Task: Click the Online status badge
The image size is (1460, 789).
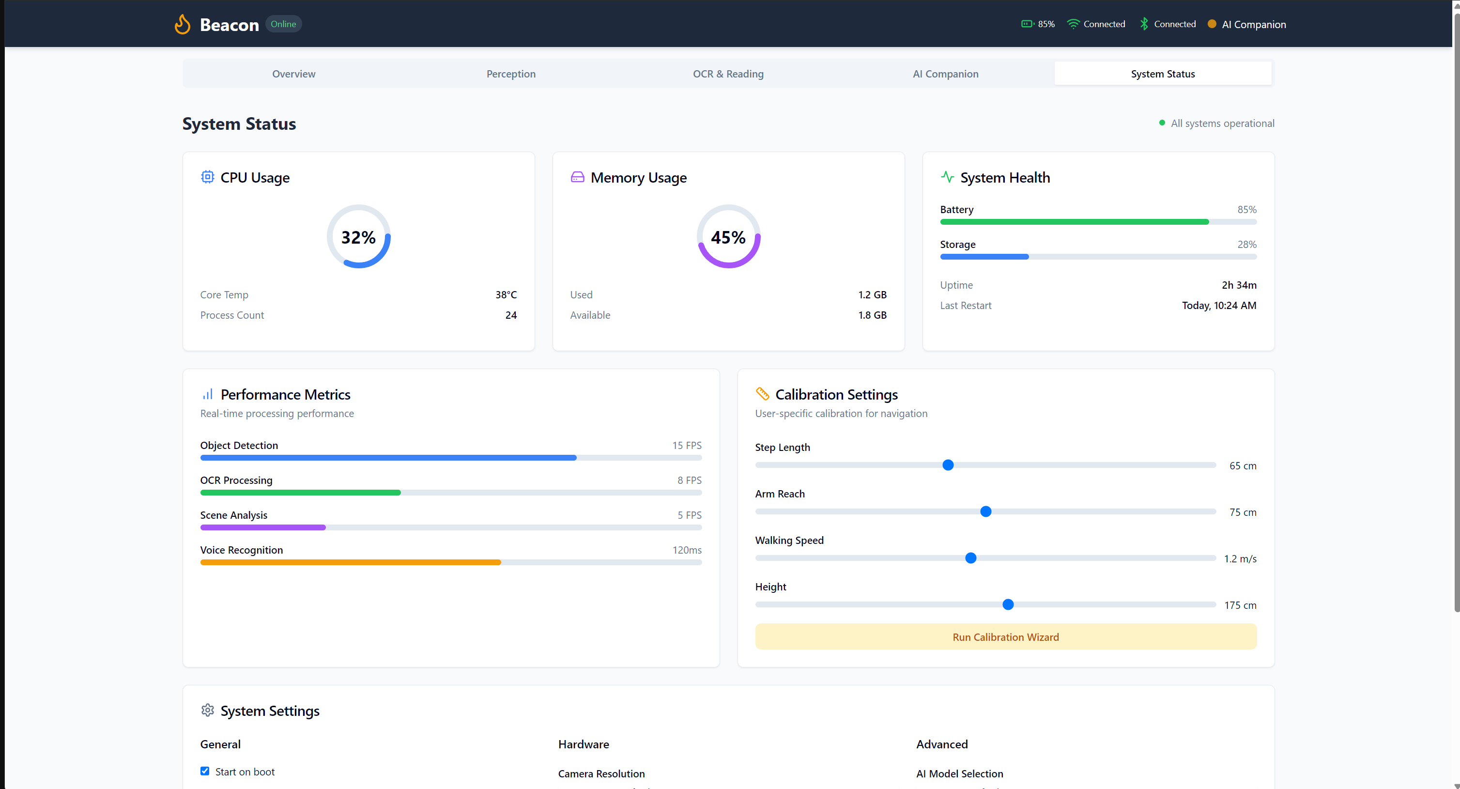Action: (283, 24)
